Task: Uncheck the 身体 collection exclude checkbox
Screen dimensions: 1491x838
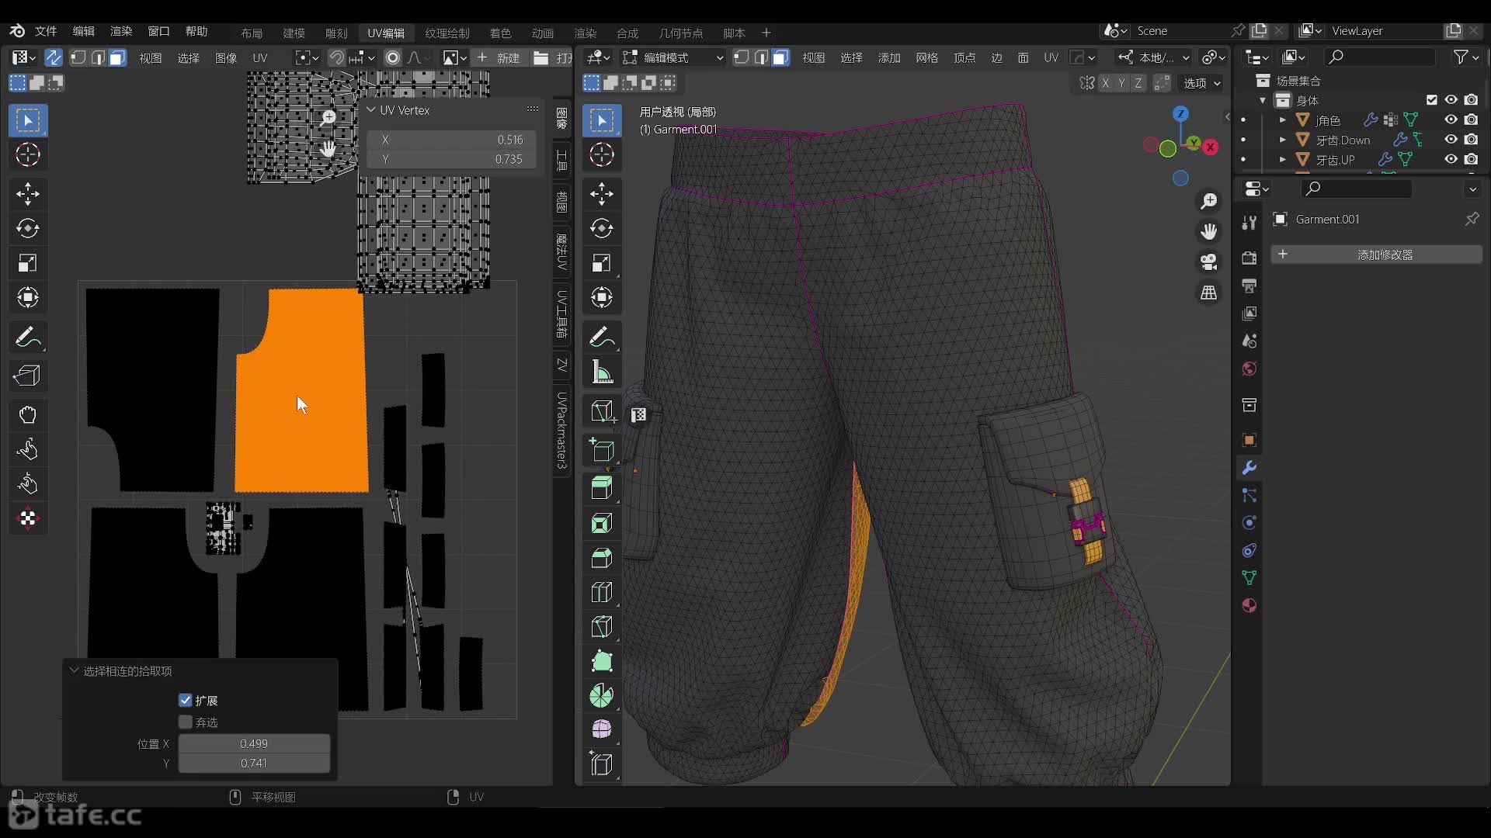Action: [x=1432, y=99]
